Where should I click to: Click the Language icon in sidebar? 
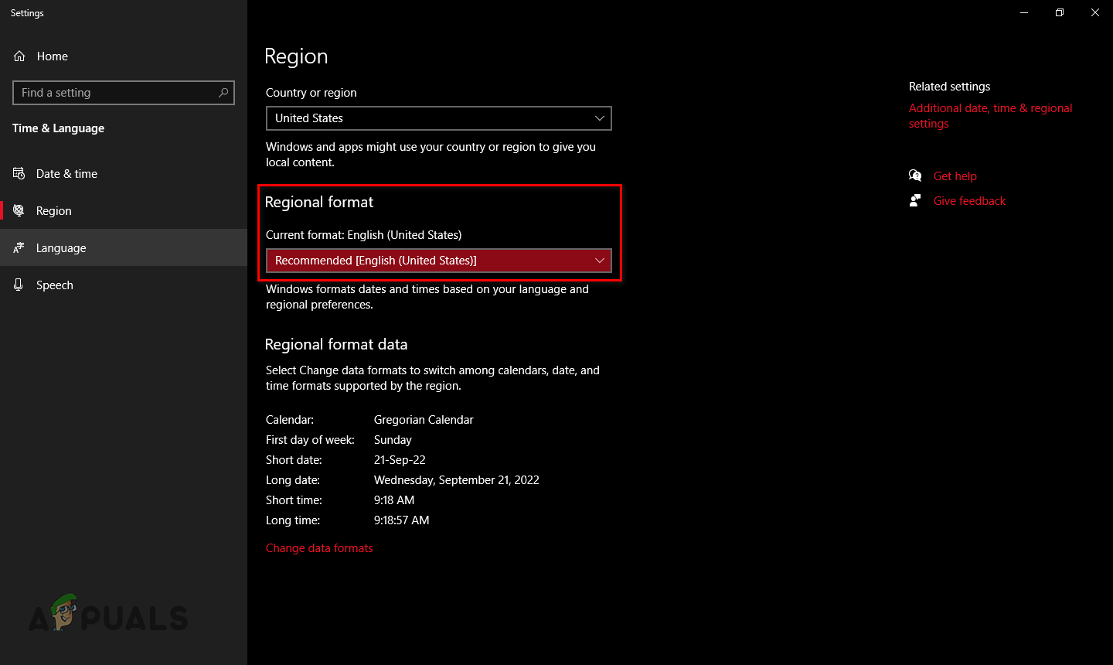coord(19,248)
